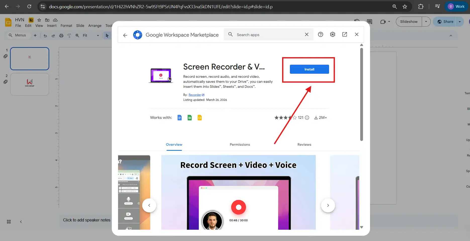Screen dimensions: 470x241
Task: Click the browser address bar URL
Action: pyautogui.click(x=161, y=7)
